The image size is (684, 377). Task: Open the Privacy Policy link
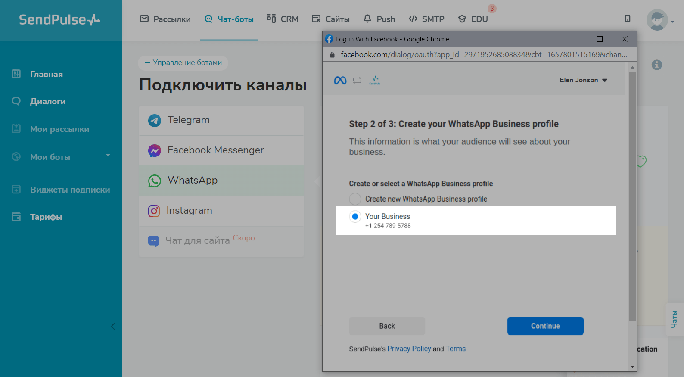tap(409, 349)
